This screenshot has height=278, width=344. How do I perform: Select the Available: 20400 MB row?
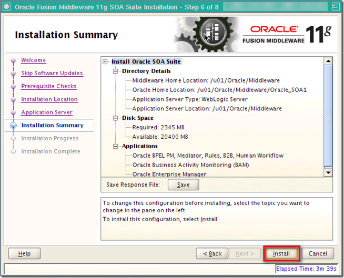tap(160, 137)
